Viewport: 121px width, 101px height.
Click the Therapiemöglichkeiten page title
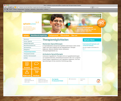pos(55,40)
